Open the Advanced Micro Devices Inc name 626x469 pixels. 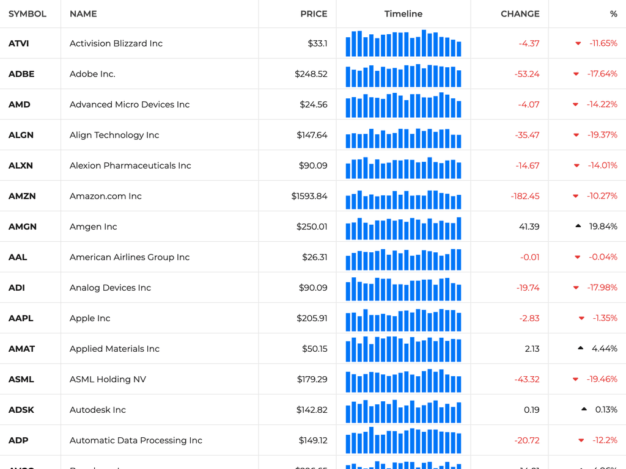[130, 104]
